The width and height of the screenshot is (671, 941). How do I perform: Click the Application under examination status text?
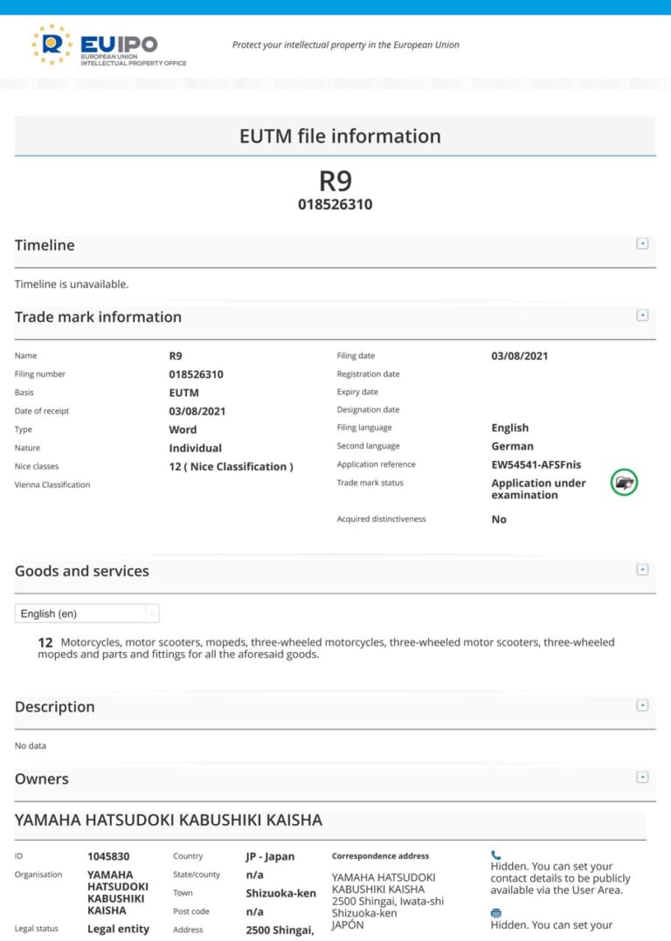click(538, 489)
